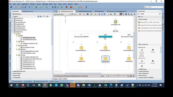Click the binoculars icon in the BPEL editor toolbar
This screenshot has height=97, width=173.
click(88, 14)
